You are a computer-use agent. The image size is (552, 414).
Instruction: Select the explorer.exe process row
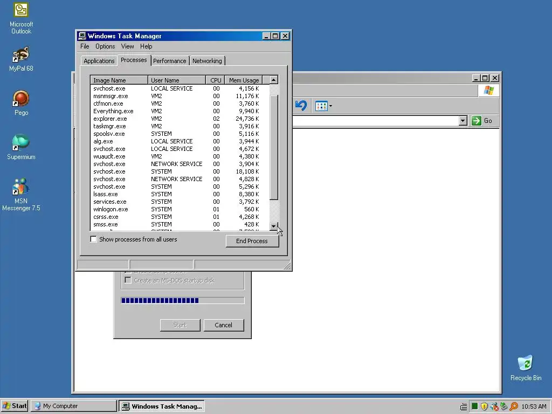pos(180,119)
